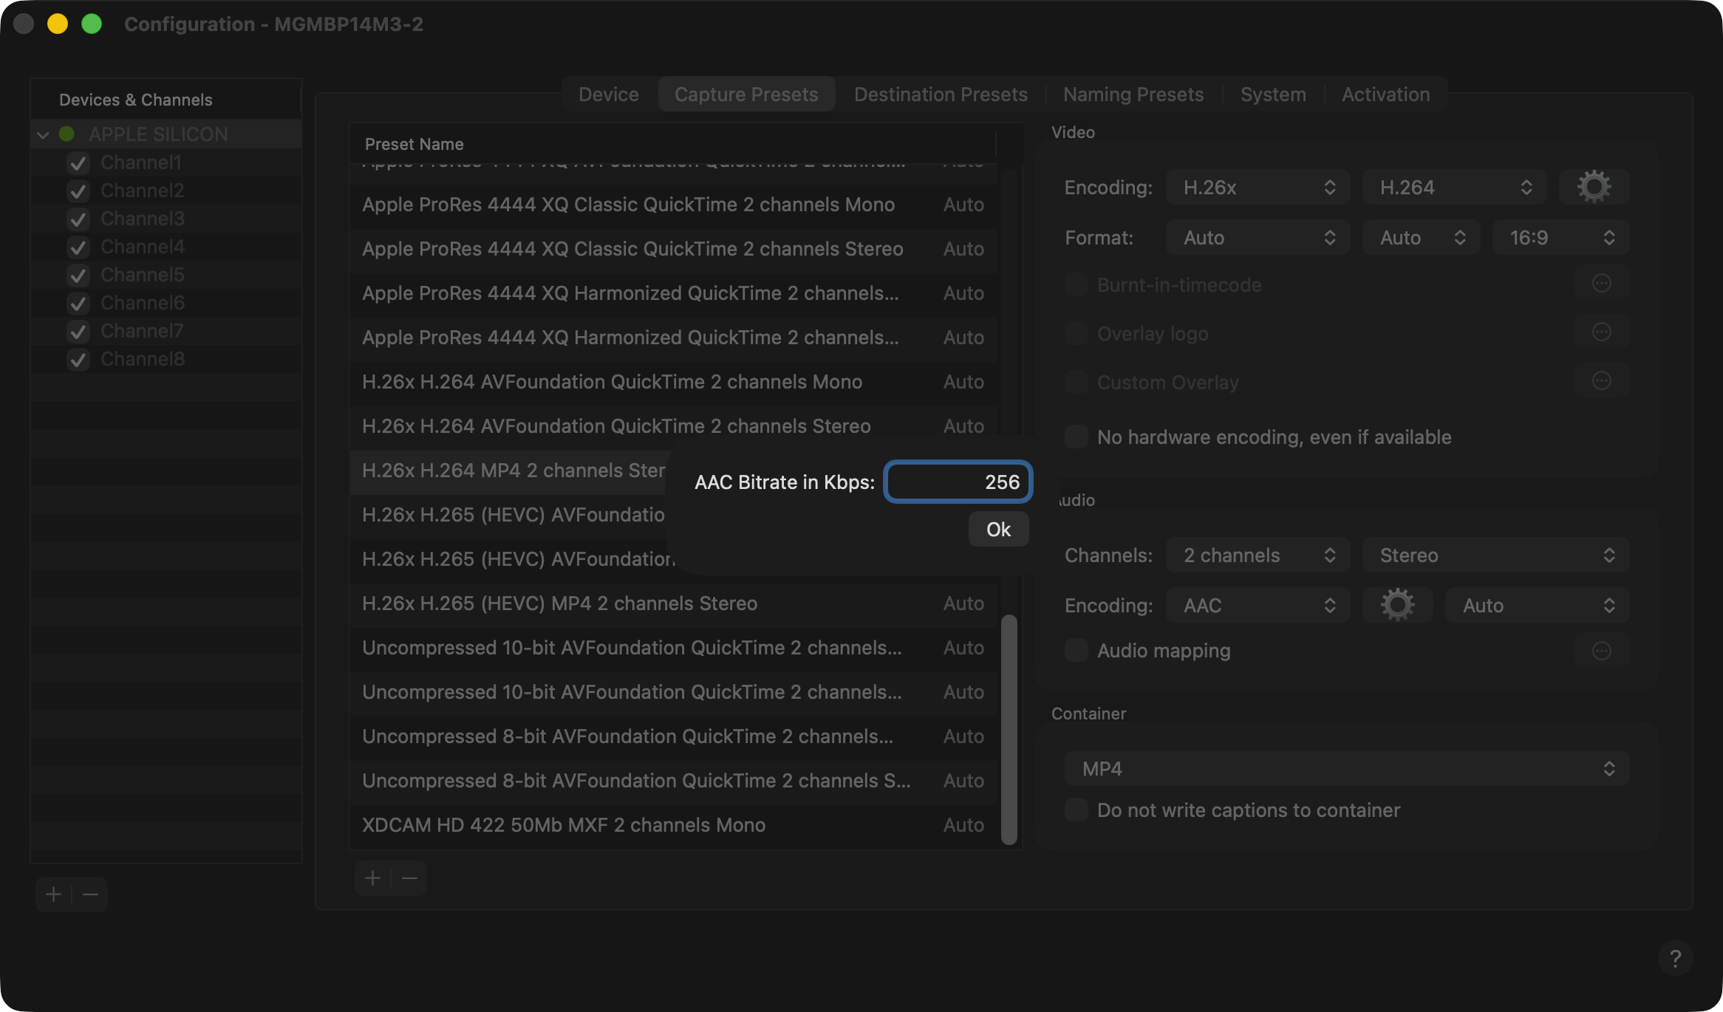Uncheck the Channel3 checkbox

pyautogui.click(x=78, y=219)
